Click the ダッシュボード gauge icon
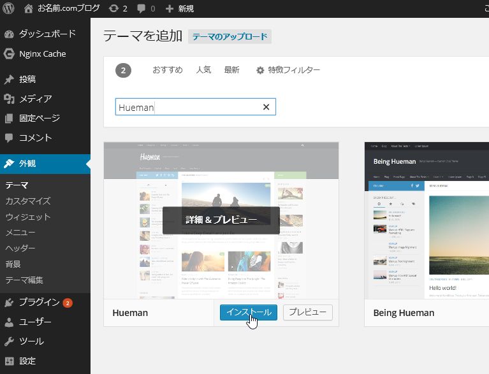The width and height of the screenshot is (489, 374). pos(9,34)
